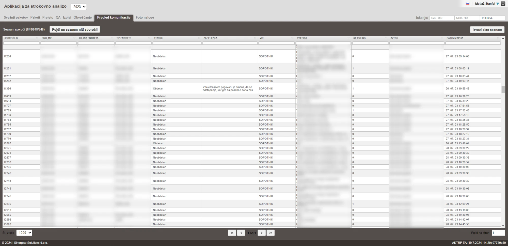Click Pojdi na seznam niti sporočil button
This screenshot has width=508, height=246.
coord(75,29)
